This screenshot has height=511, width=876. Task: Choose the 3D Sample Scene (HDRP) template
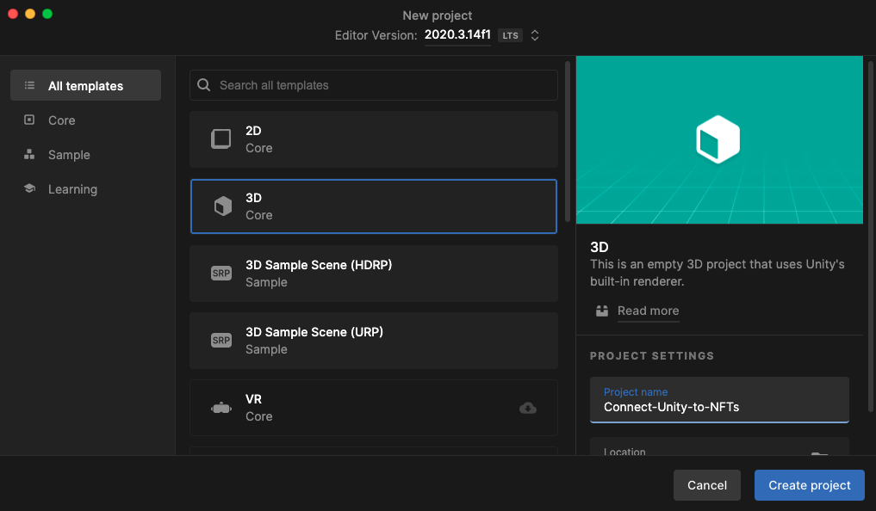click(373, 274)
